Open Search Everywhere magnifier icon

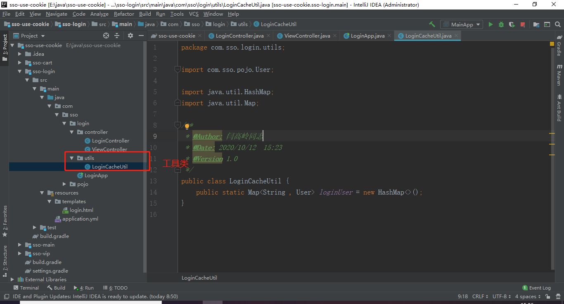(x=557, y=24)
